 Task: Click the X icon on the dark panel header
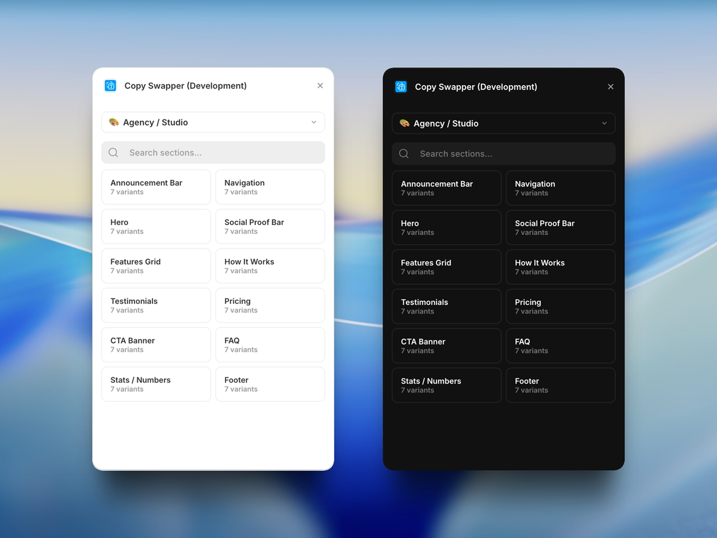click(610, 87)
